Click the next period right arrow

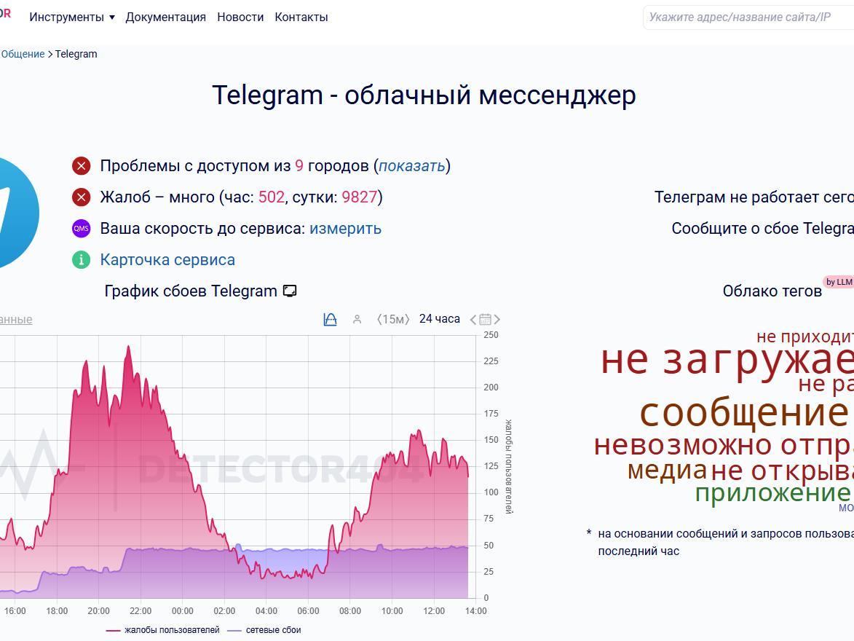click(x=497, y=320)
